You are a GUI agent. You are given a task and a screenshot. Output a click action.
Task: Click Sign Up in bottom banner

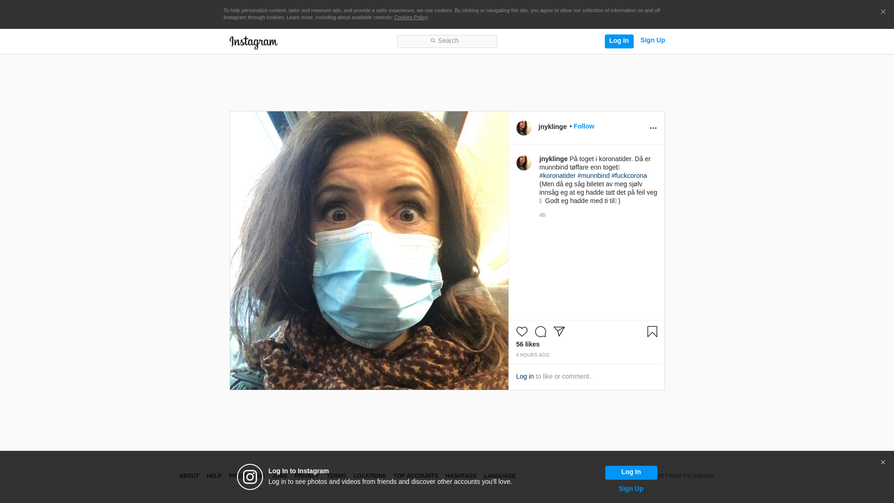631,489
